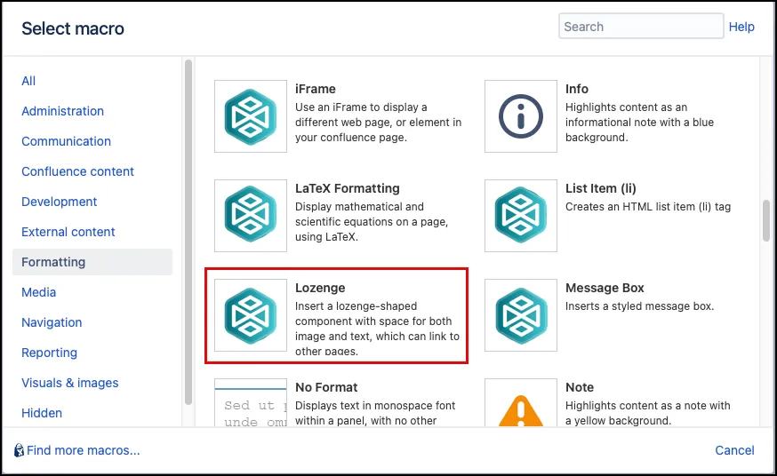Screen dimensions: 777x476
Task: Go to the Media category
Action: (38, 292)
